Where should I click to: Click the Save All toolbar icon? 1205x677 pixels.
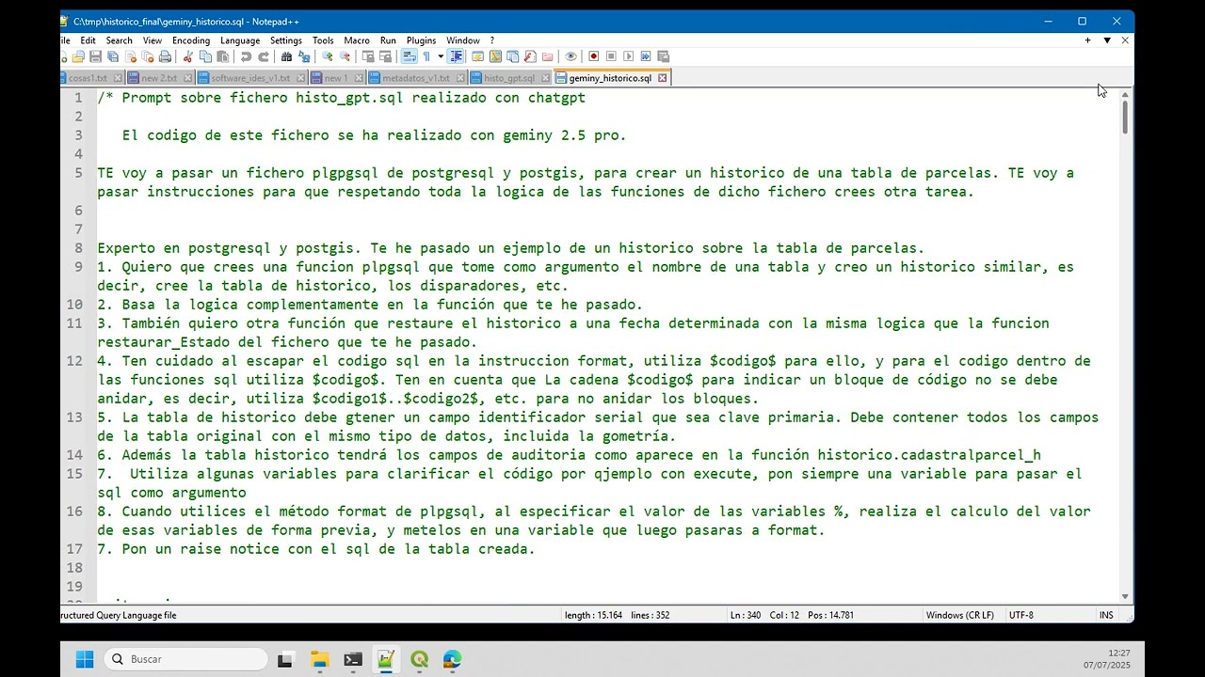point(113,56)
